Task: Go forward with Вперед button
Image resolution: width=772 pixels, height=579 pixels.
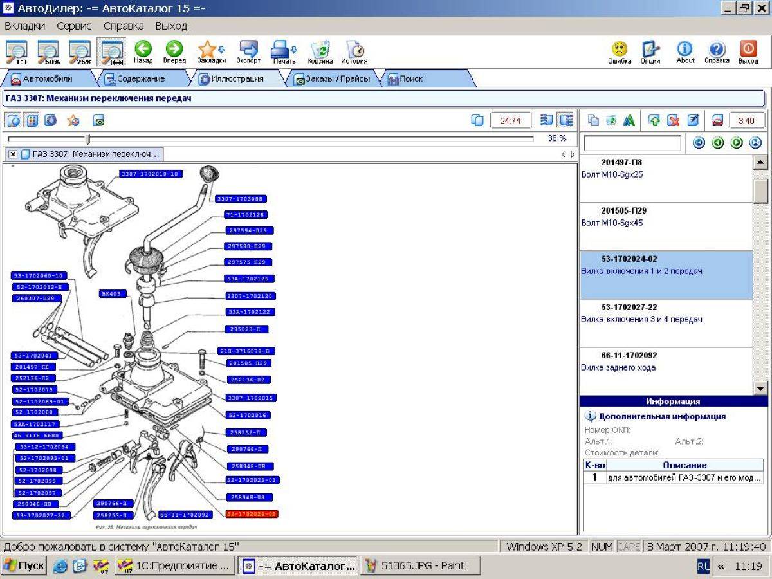Action: coord(174,52)
